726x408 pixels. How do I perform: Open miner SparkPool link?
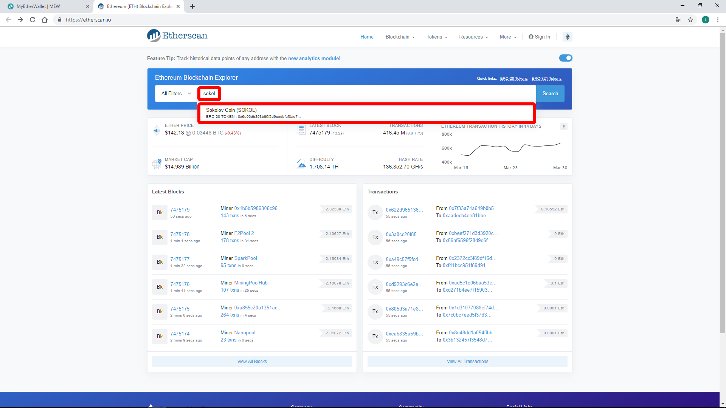pyautogui.click(x=246, y=258)
